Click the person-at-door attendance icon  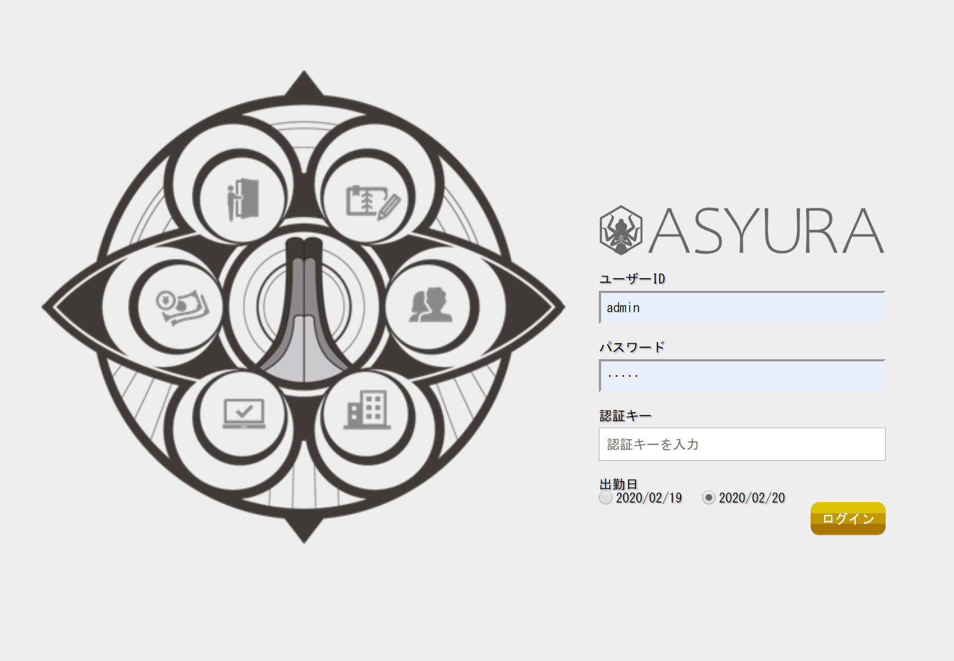tap(243, 199)
